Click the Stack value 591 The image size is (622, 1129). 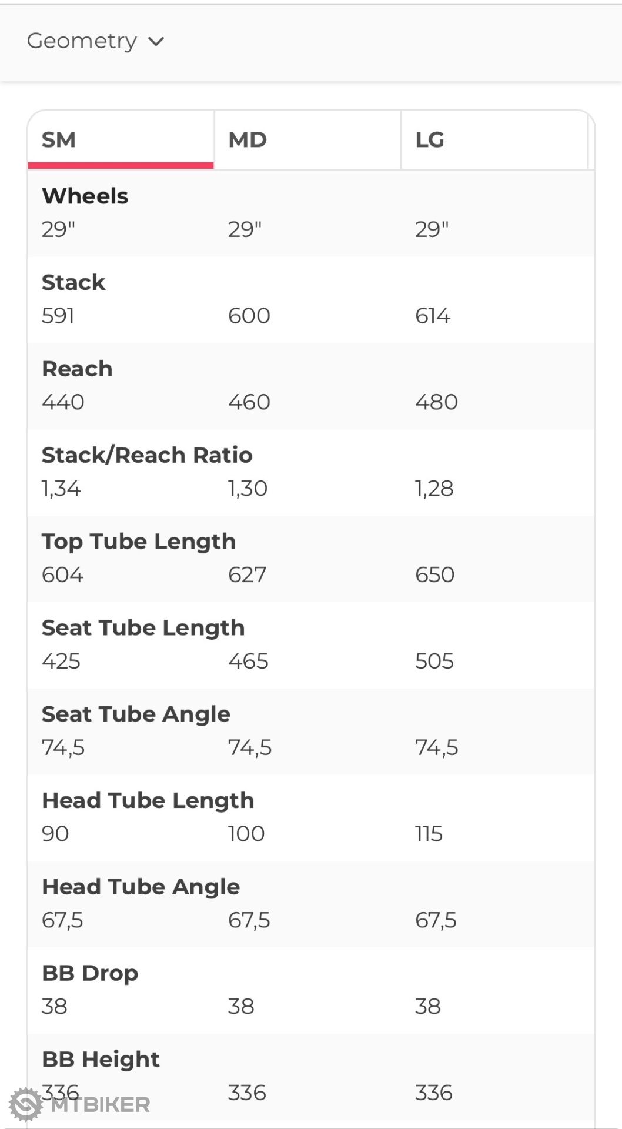58,316
